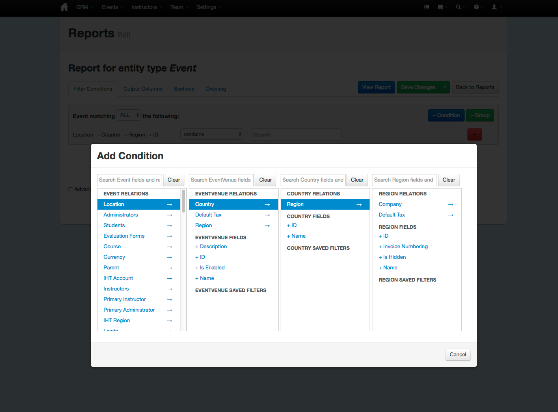Expand IHT Account relation arrow
The image size is (558, 412).
170,278
